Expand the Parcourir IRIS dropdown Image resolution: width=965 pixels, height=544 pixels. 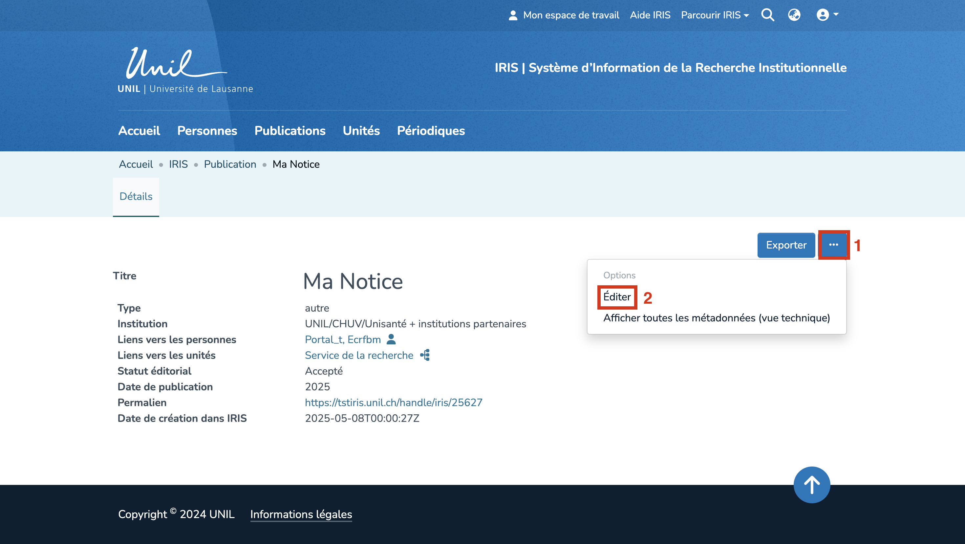click(x=715, y=15)
